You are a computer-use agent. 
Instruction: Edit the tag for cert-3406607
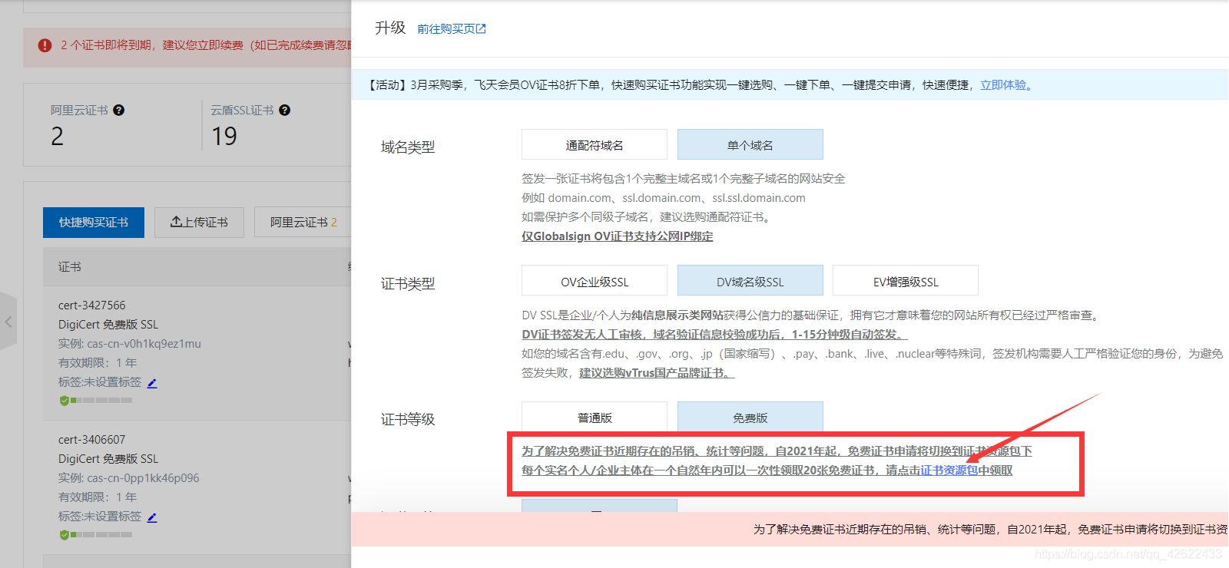[x=152, y=517]
